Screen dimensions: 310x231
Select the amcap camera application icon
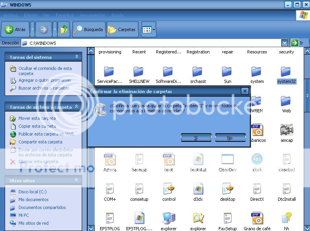[x=286, y=130]
